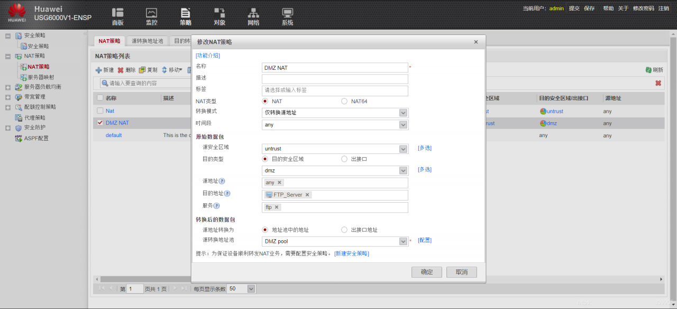677x309 pixels.
Task: Click inside the 描述 input field
Action: click(x=335, y=79)
